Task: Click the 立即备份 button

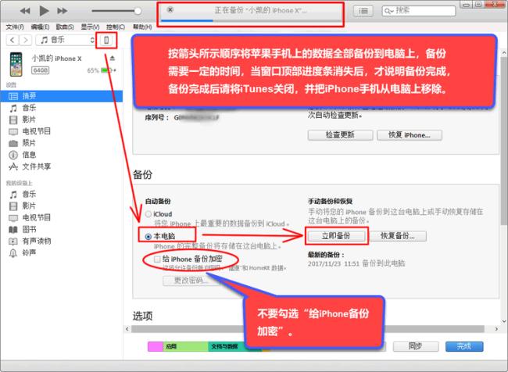Action: [x=336, y=236]
